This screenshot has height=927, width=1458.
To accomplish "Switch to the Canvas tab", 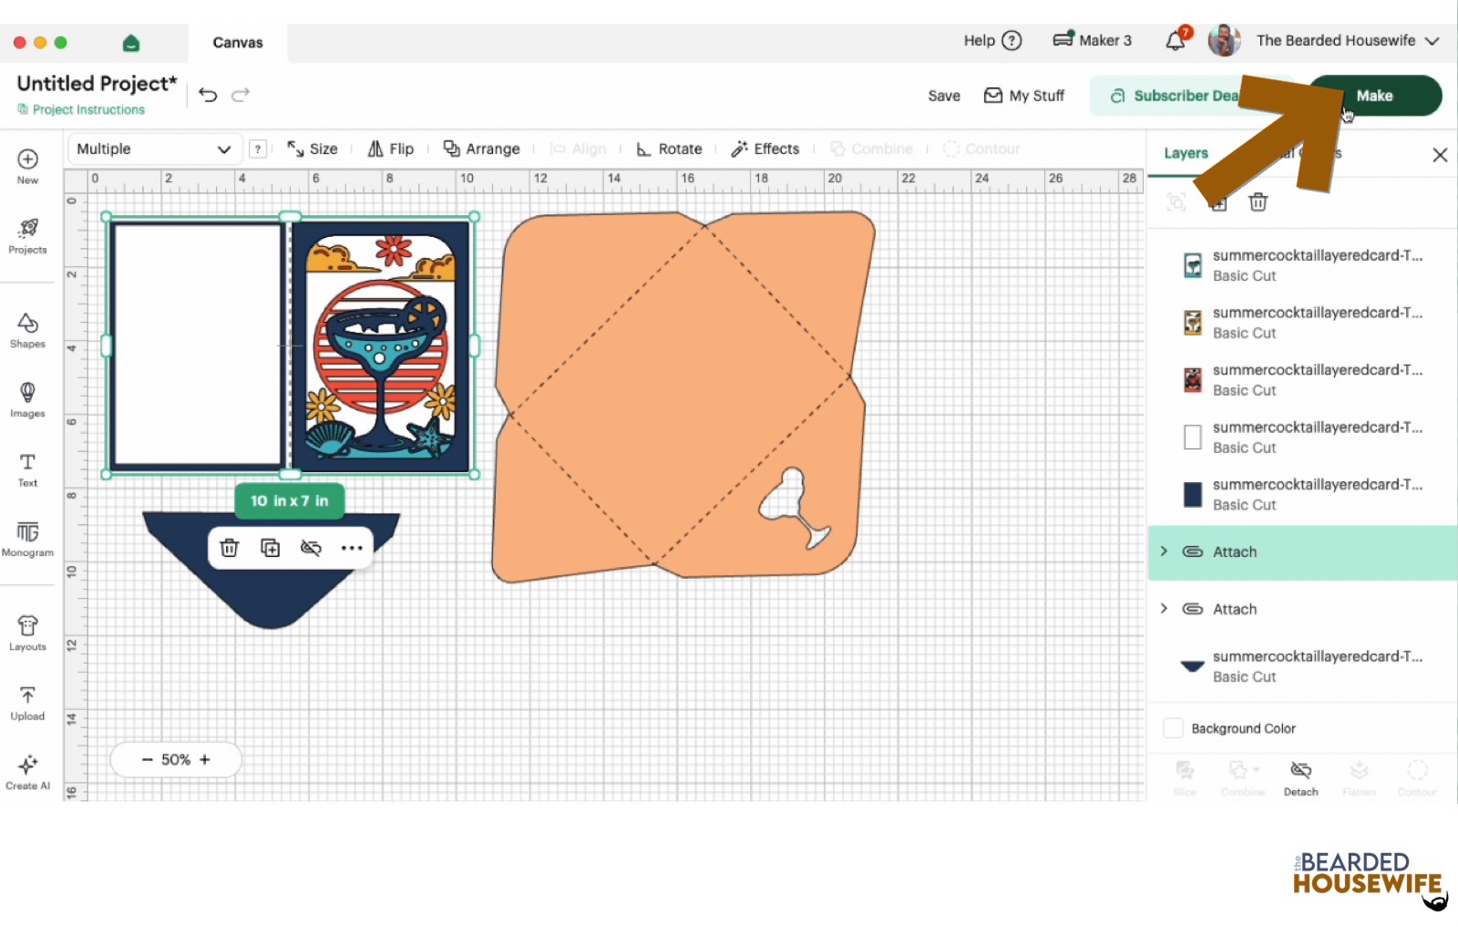I will pos(238,42).
